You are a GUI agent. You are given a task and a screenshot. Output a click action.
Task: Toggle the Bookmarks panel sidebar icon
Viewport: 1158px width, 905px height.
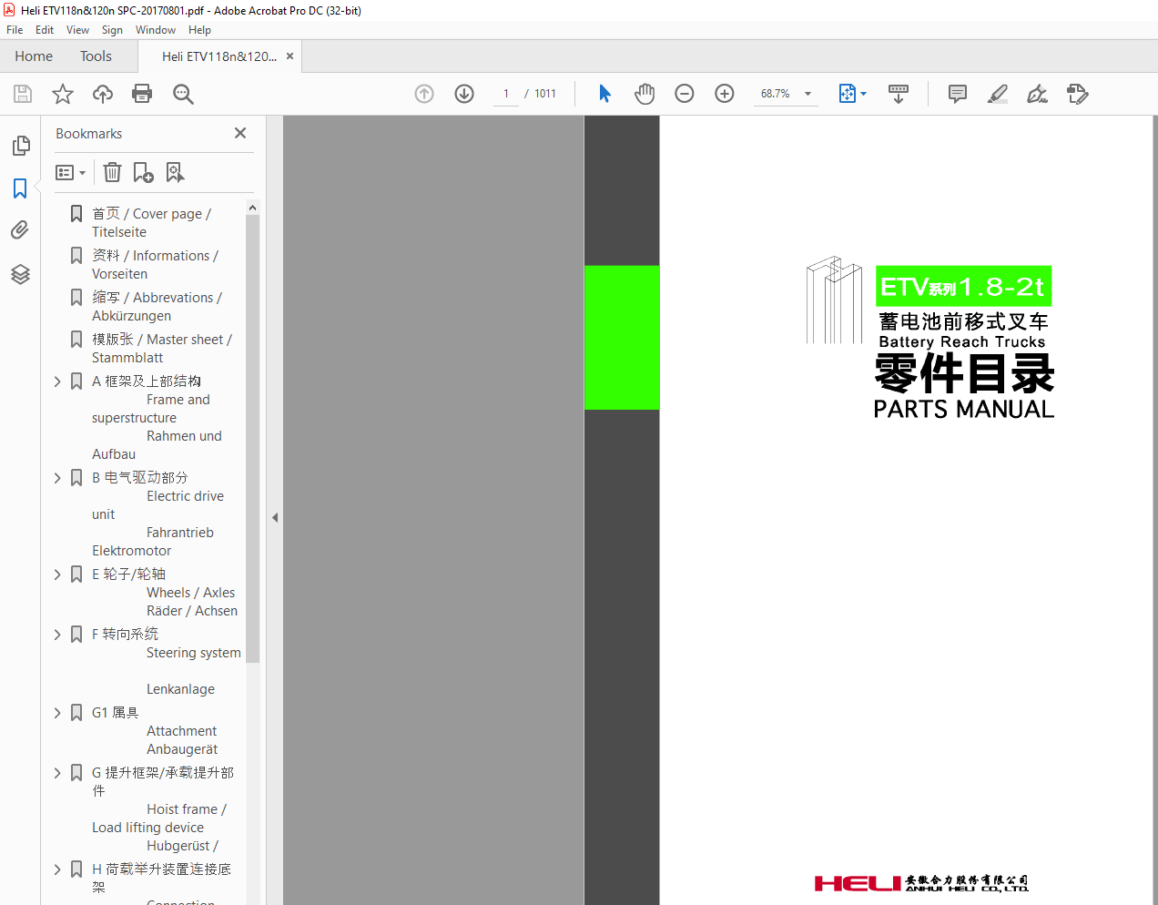click(20, 188)
